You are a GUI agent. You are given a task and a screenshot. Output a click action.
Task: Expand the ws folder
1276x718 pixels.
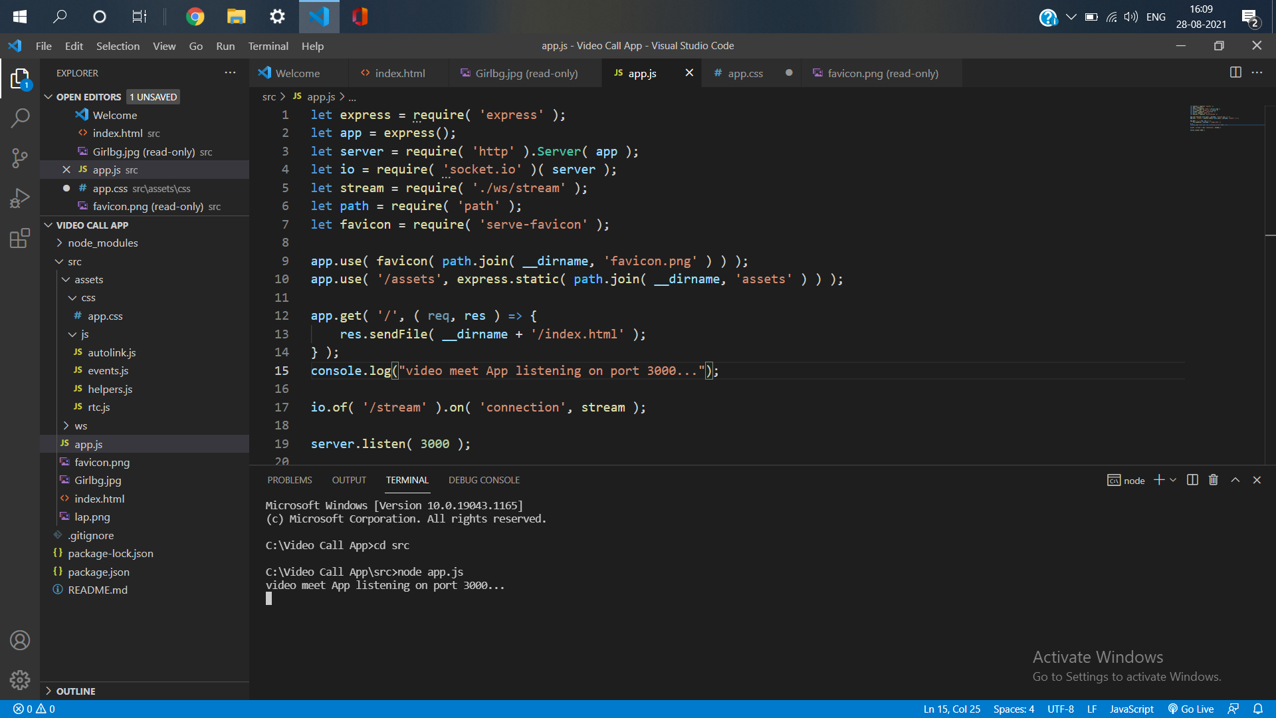click(80, 426)
